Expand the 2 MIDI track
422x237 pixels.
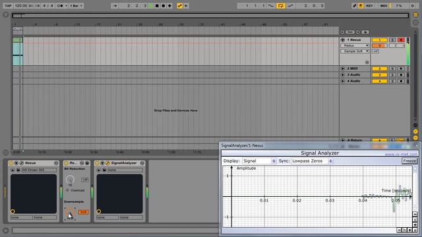pyautogui.click(x=343, y=68)
